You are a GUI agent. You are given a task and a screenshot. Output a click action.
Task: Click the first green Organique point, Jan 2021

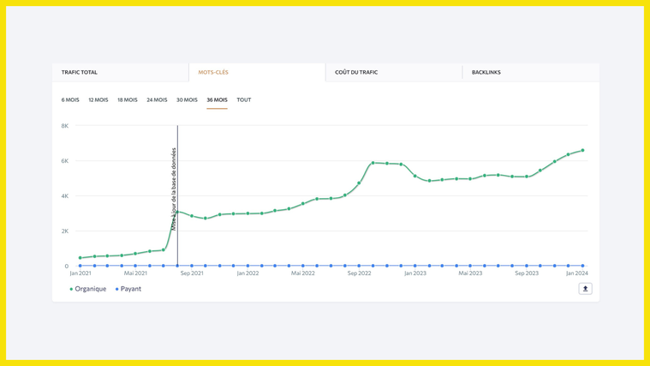tap(81, 258)
